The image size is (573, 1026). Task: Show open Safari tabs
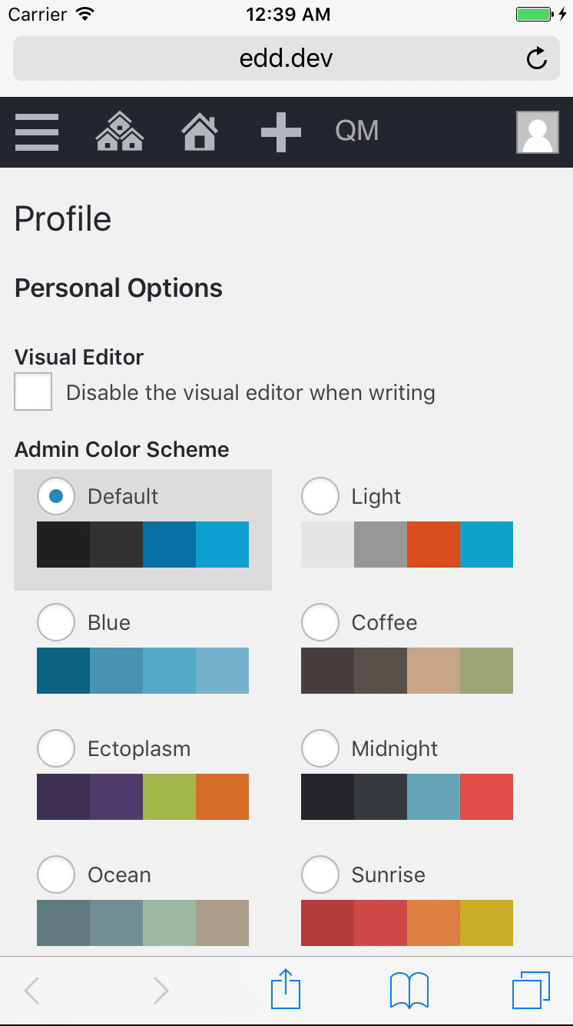tap(531, 990)
